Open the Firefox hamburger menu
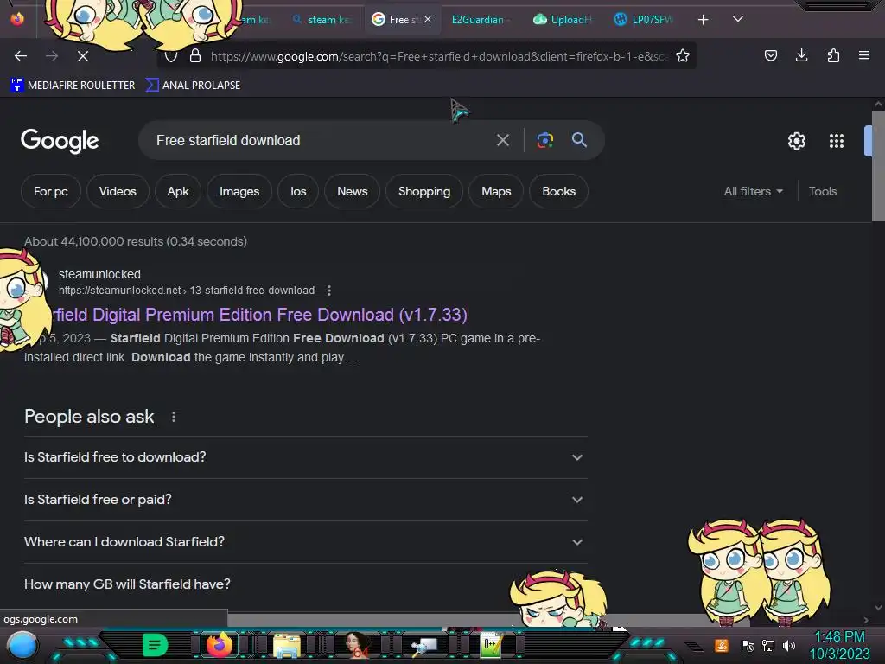The width and height of the screenshot is (885, 664). [864, 55]
